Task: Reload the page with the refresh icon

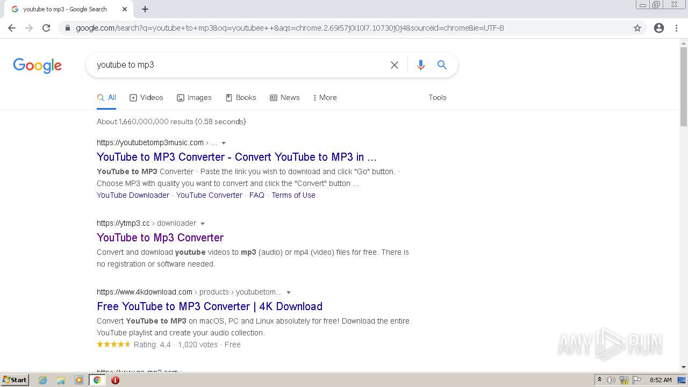Action: pos(46,28)
